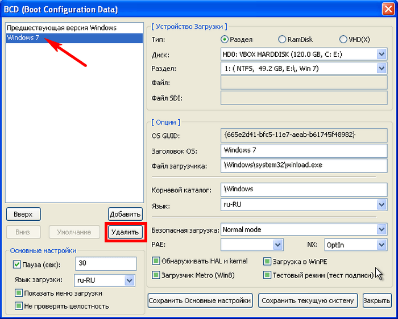Open the Диск dropdown HD0: VBOX HARDDISK
Viewport: 398px width, 319px height.
(x=304, y=54)
